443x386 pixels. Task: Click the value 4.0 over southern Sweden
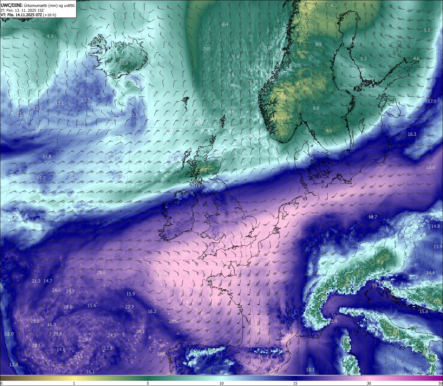click(x=329, y=131)
